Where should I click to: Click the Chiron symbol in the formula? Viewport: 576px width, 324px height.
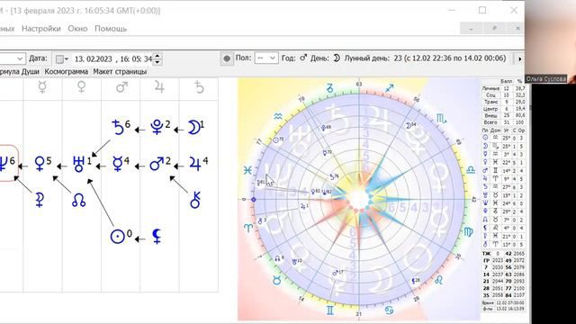(x=195, y=200)
